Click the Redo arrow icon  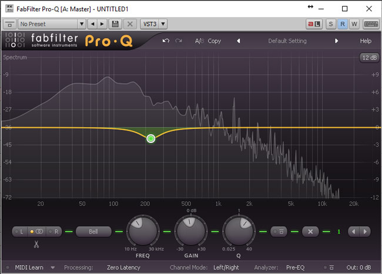[x=179, y=41]
